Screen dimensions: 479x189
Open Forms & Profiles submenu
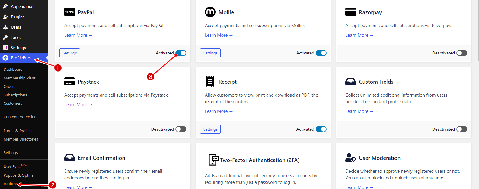click(x=18, y=131)
